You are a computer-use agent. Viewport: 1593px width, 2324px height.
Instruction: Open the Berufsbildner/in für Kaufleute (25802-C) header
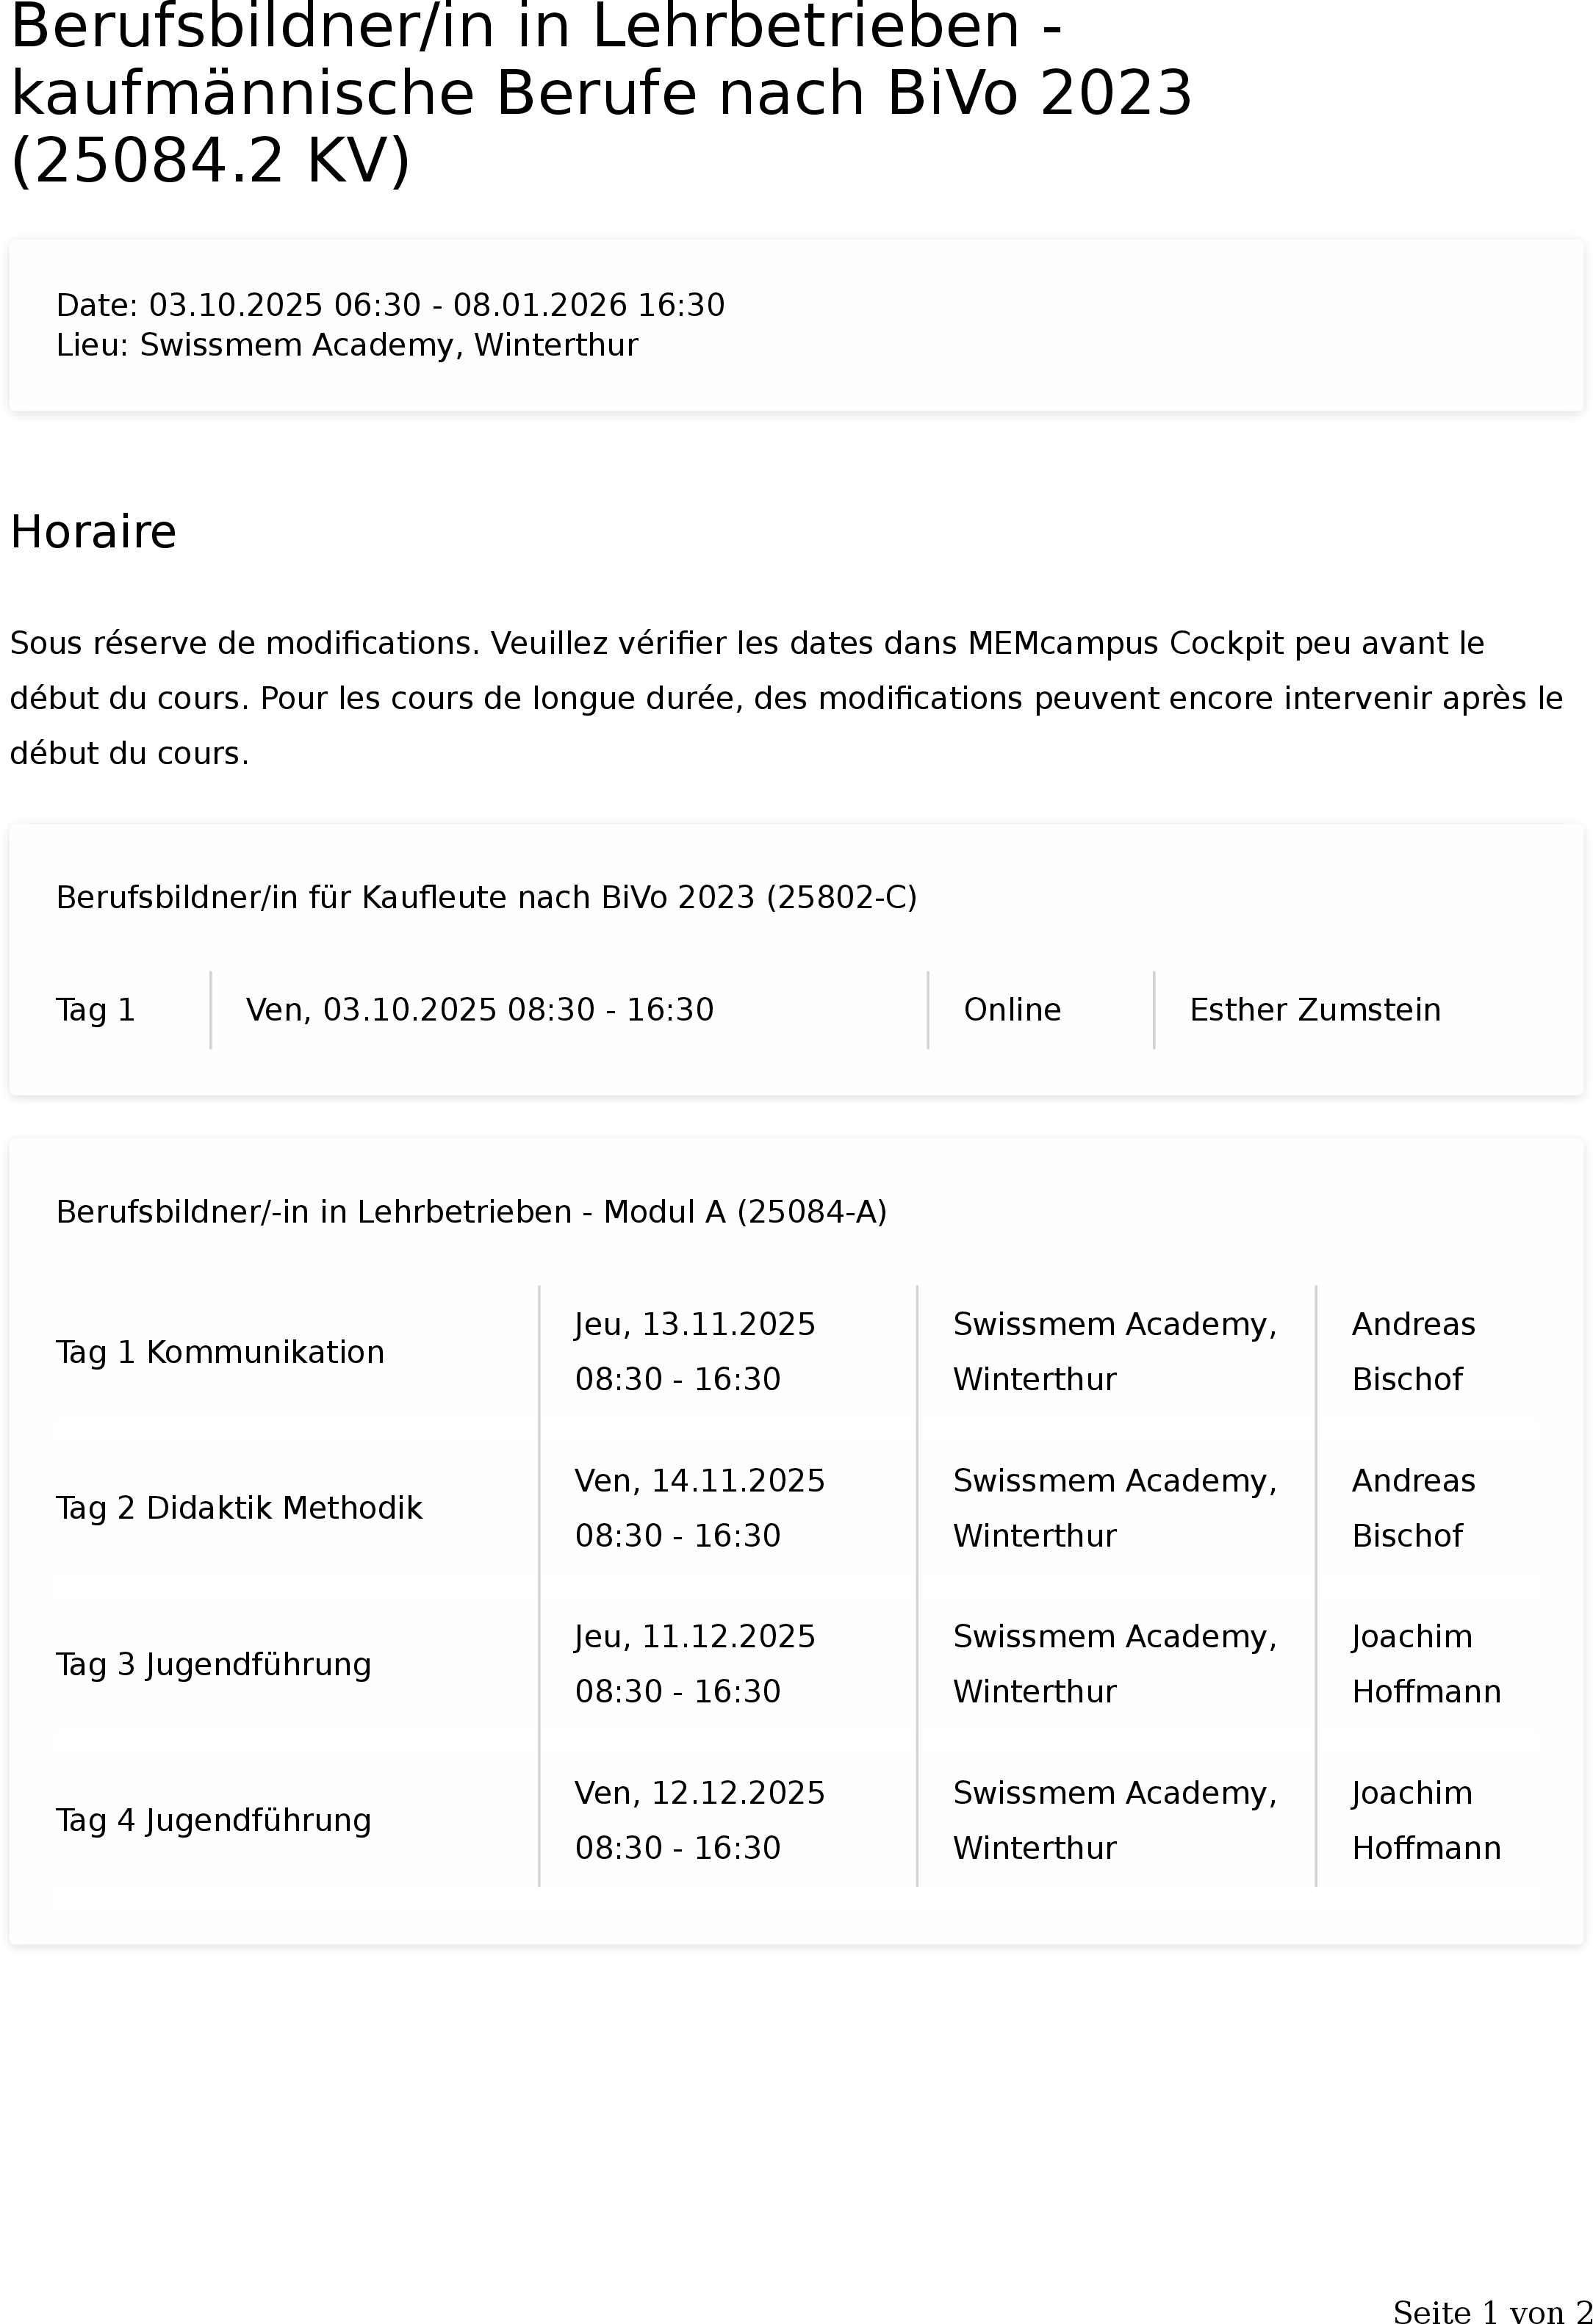(x=486, y=898)
